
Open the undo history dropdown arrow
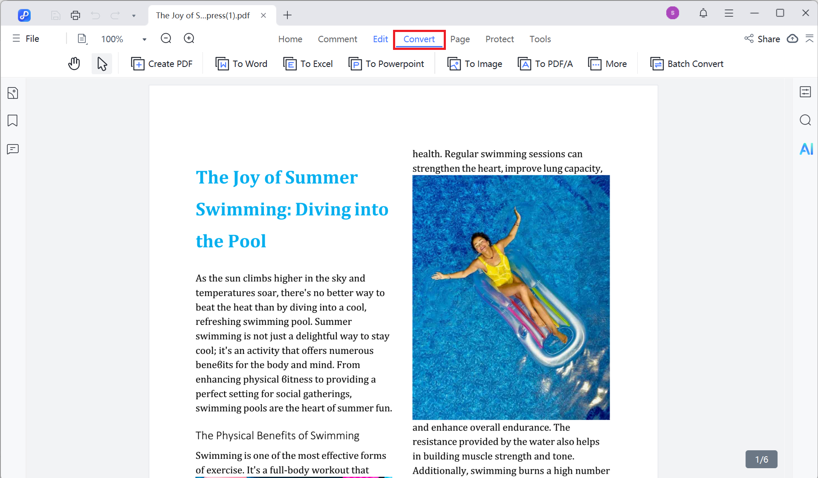point(133,15)
